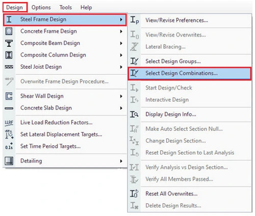Expand the Concrete Slab Design submenu arrow
The height and width of the screenshot is (216, 255).
click(121, 108)
